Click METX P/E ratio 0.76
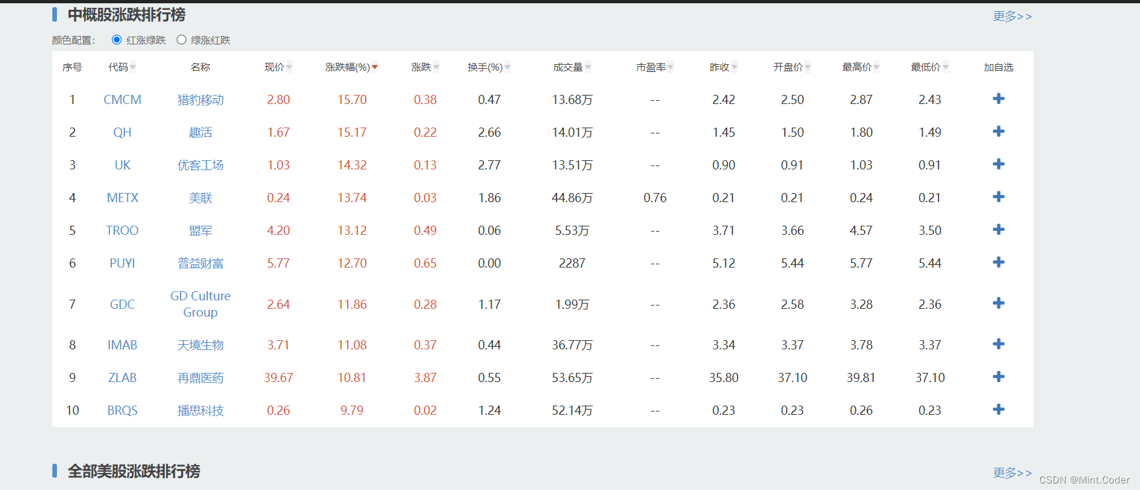The width and height of the screenshot is (1140, 490). coord(655,198)
